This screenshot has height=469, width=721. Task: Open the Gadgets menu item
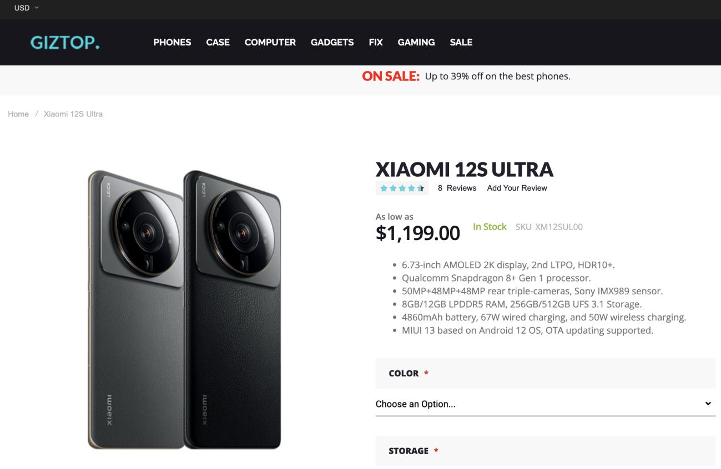[x=332, y=42]
